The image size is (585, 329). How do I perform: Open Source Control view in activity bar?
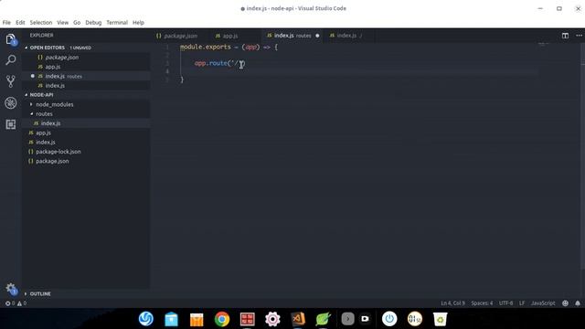click(x=11, y=81)
